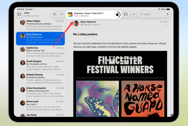Click Sarah Murguia's avatar in list
This screenshot has height=126, width=188.
coord(23,63)
